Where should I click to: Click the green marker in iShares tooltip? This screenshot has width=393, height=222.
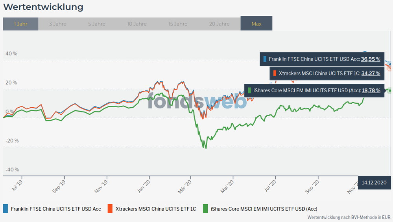(250, 90)
